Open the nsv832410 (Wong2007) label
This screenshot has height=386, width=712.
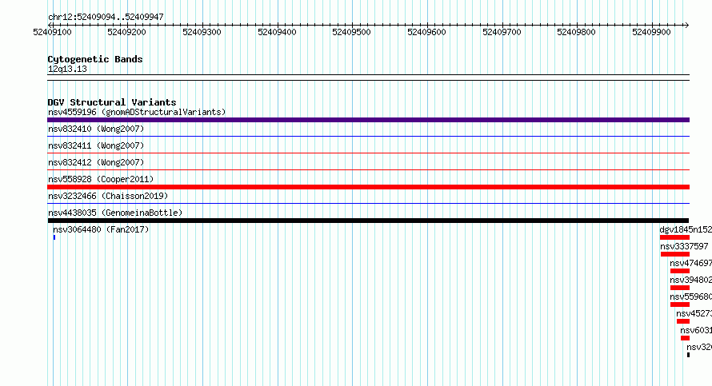(x=96, y=129)
